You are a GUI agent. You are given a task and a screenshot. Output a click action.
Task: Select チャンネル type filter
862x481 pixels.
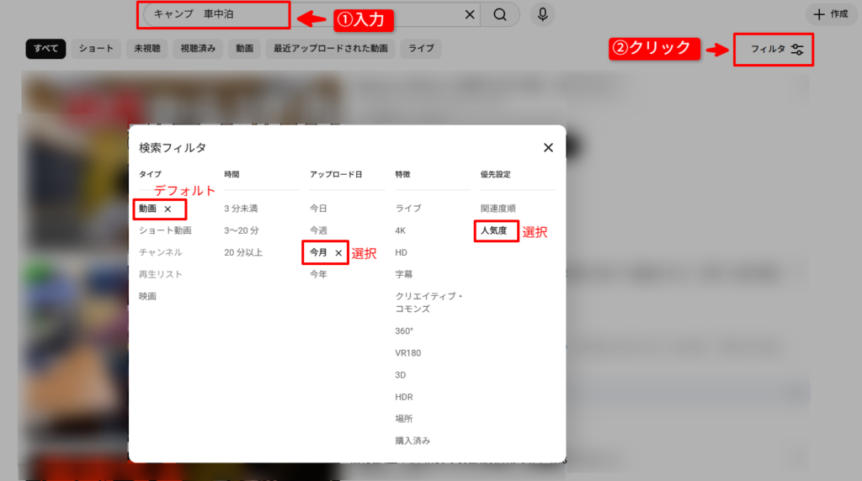[160, 252]
